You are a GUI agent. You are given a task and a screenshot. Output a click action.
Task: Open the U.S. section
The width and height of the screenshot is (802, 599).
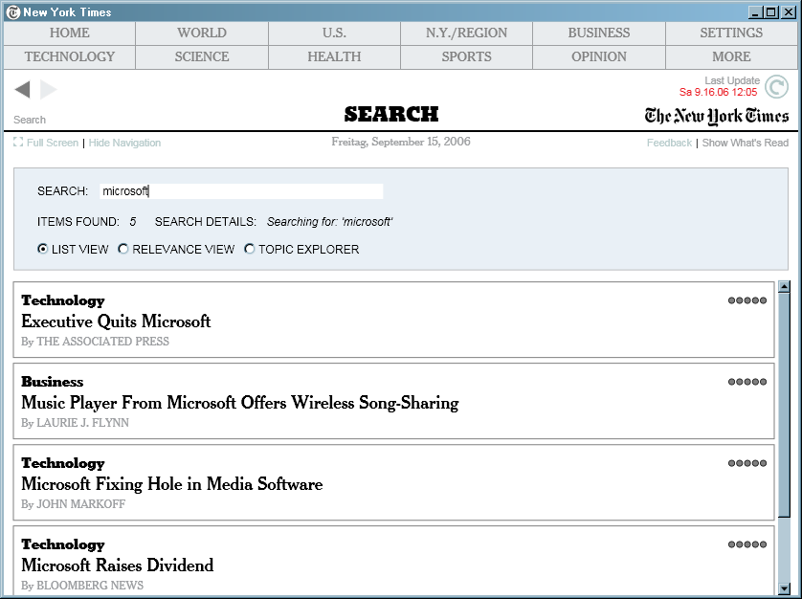(334, 33)
